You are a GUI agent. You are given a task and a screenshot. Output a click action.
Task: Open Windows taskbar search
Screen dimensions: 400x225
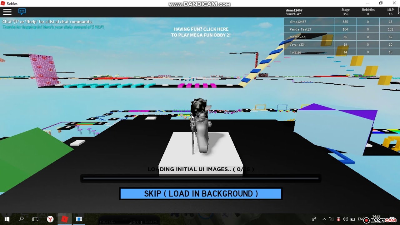click(21, 219)
